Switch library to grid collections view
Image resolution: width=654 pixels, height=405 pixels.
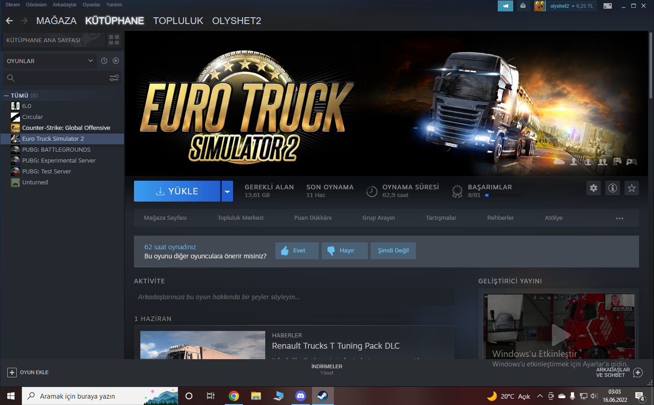point(114,40)
